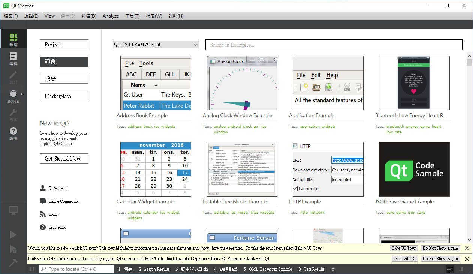
Task: Click the locator magnifier icon
Action: coord(44,269)
